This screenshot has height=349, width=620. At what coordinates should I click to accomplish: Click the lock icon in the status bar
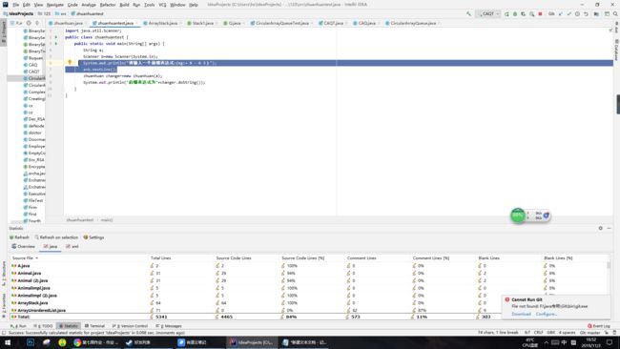click(607, 333)
